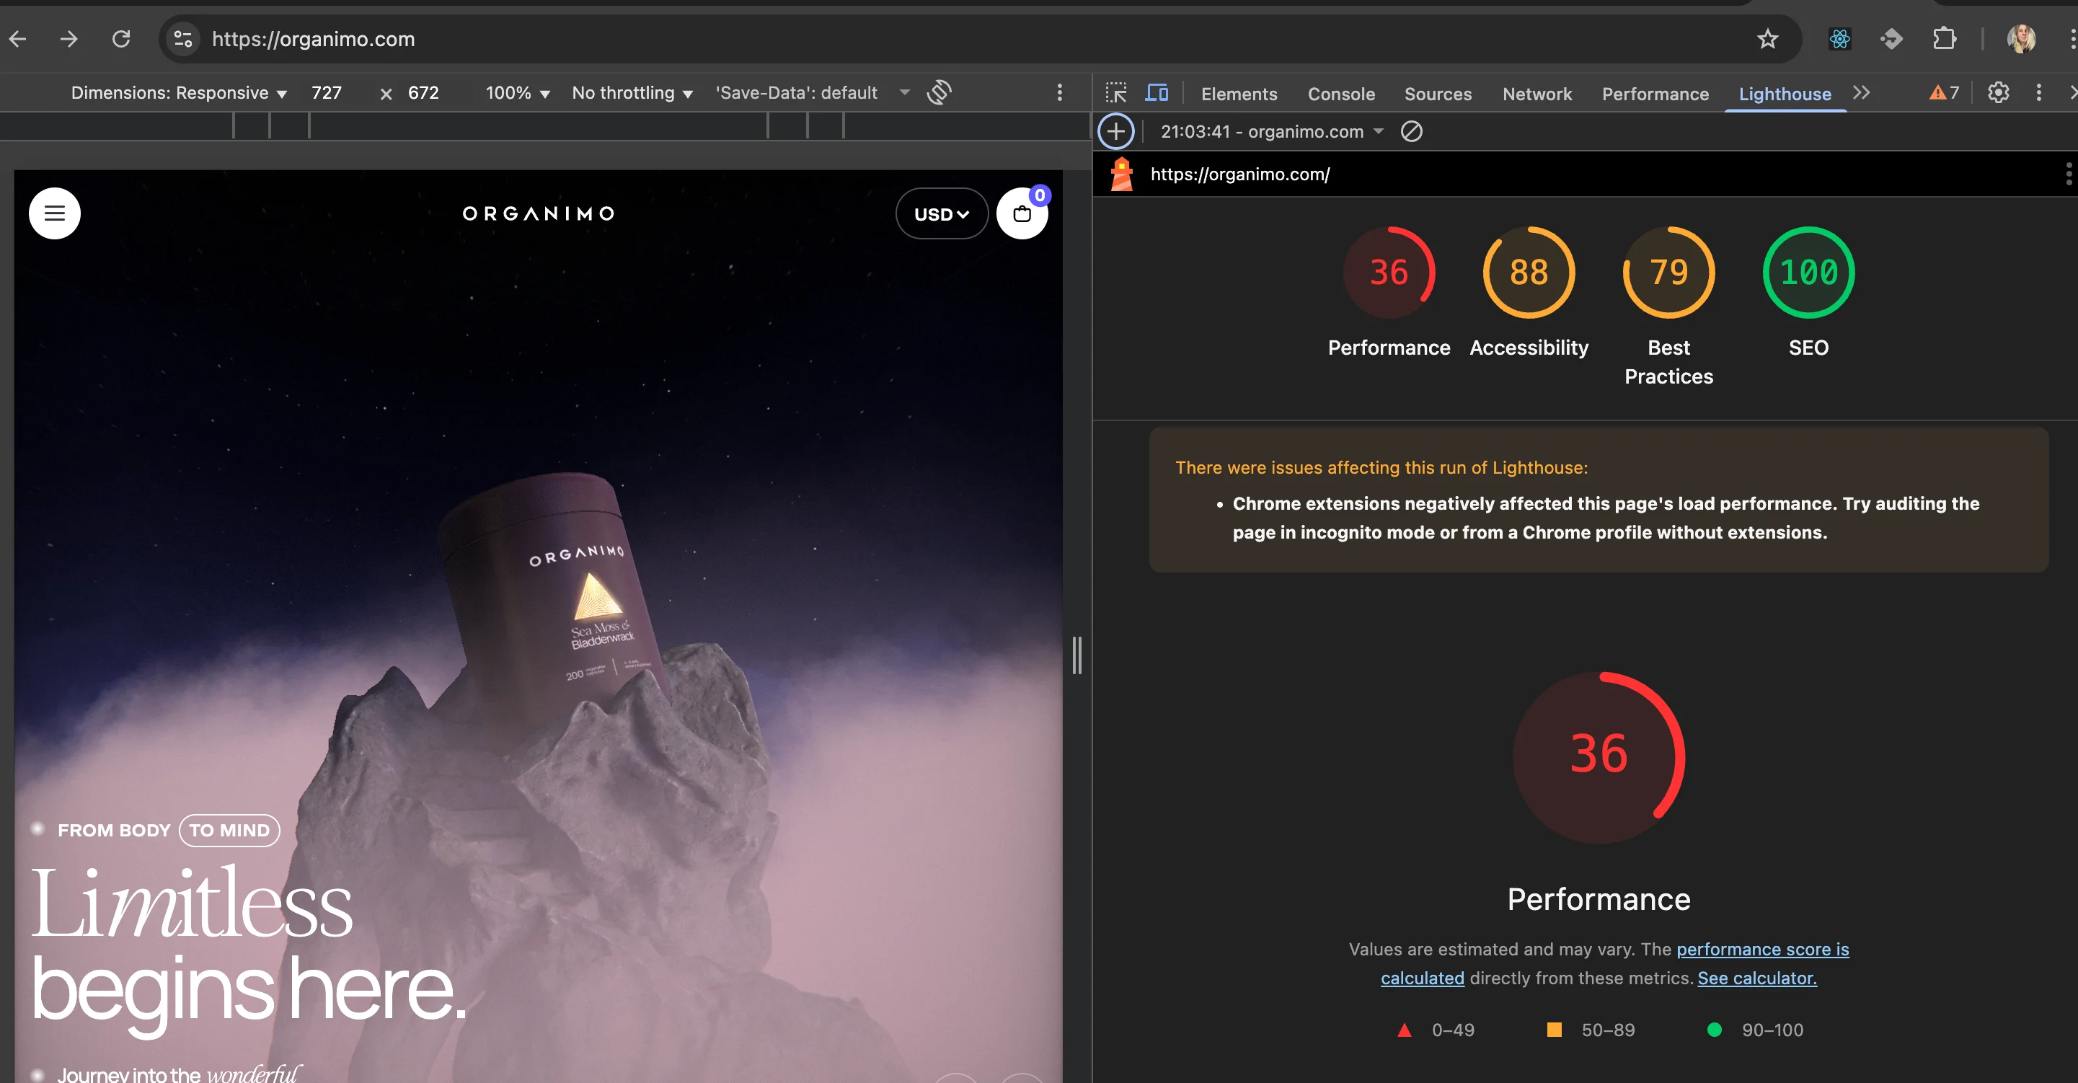
Task: Rotate device orientation icon in device toolbar
Action: click(939, 93)
